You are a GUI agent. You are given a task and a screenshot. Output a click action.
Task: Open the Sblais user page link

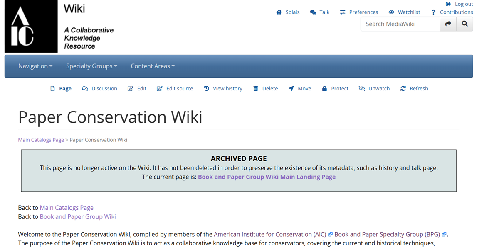pos(288,12)
